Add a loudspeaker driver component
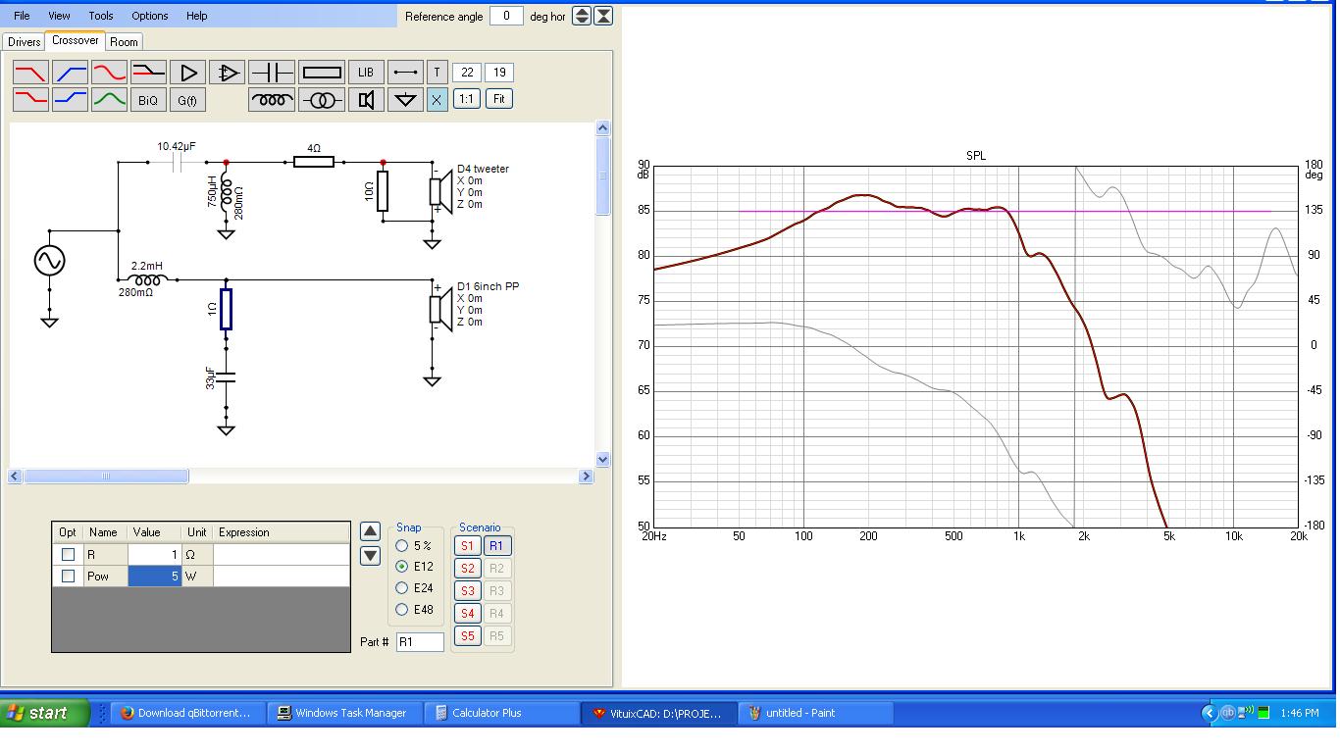Image resolution: width=1340 pixels, height=753 pixels. click(366, 99)
